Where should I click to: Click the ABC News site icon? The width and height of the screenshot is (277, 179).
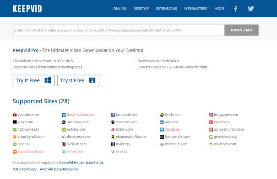tap(64, 122)
